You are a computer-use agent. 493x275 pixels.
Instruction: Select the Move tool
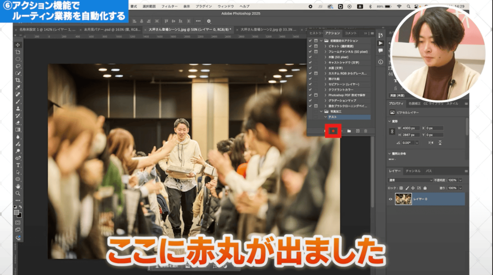pos(18,45)
